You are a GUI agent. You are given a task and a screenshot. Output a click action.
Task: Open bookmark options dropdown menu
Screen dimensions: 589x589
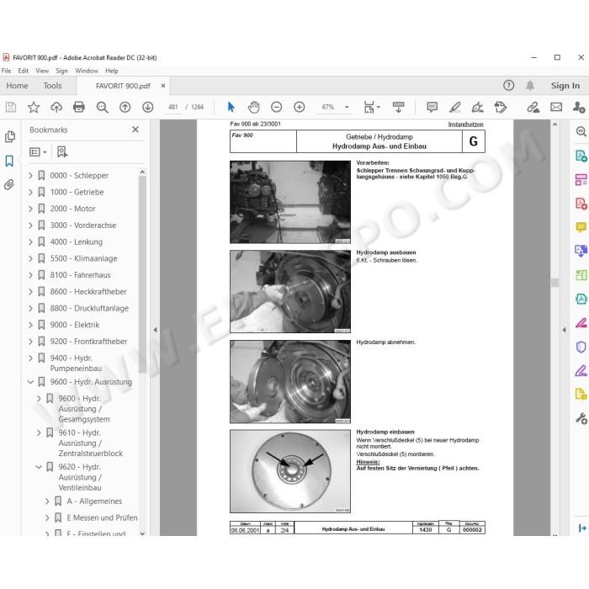point(38,151)
